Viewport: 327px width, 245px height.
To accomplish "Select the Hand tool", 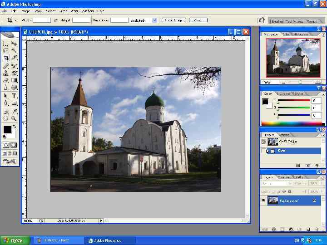I will [x=6, y=118].
